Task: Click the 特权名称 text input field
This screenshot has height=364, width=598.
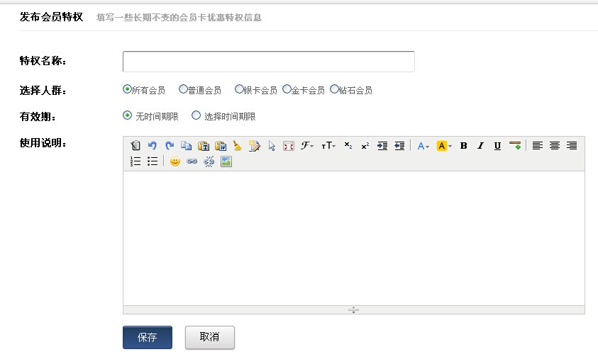Action: tap(268, 62)
